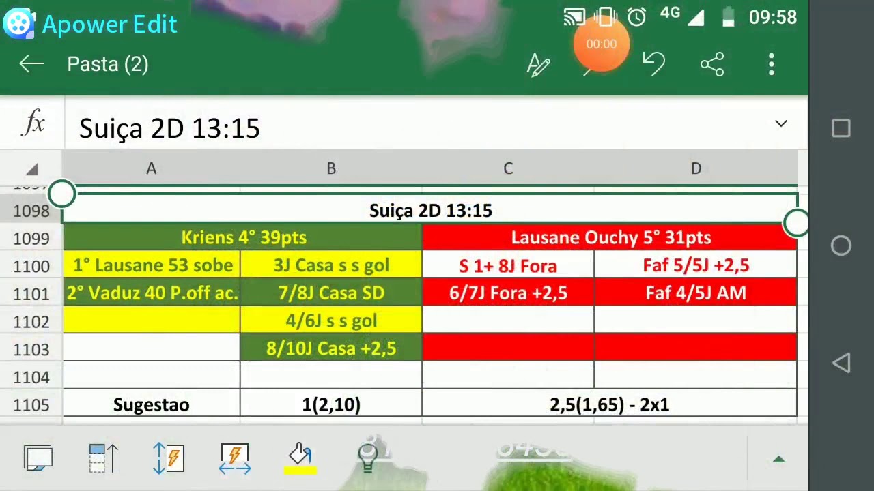The image size is (874, 491).
Task: Tap the auto-fit column width lightning icon
Action: [235, 458]
